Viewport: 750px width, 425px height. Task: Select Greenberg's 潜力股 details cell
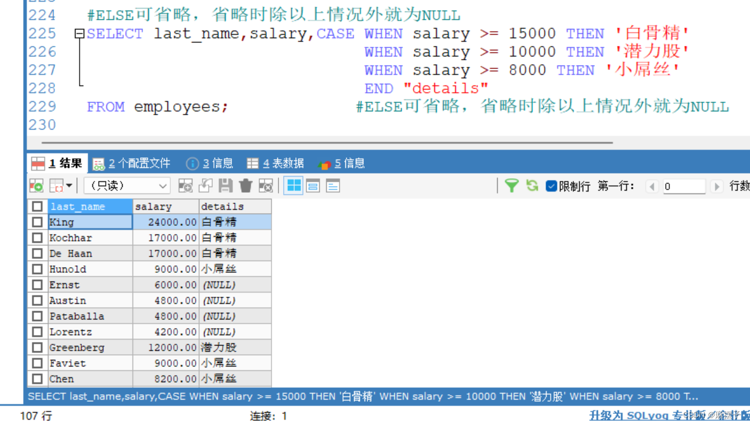coord(235,347)
